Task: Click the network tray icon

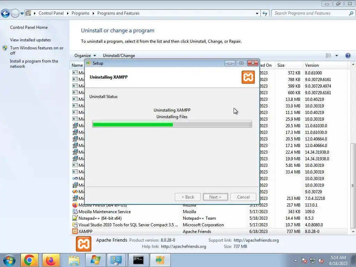Action: coord(313,260)
